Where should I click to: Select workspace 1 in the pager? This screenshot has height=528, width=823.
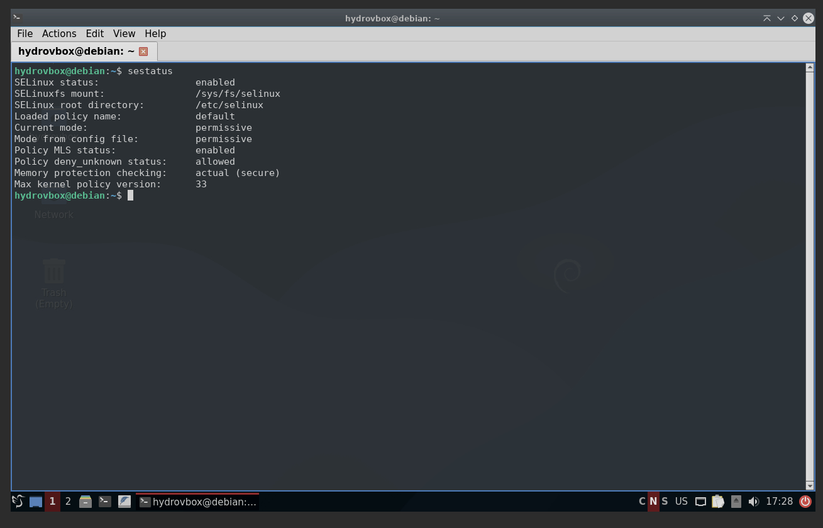point(52,502)
